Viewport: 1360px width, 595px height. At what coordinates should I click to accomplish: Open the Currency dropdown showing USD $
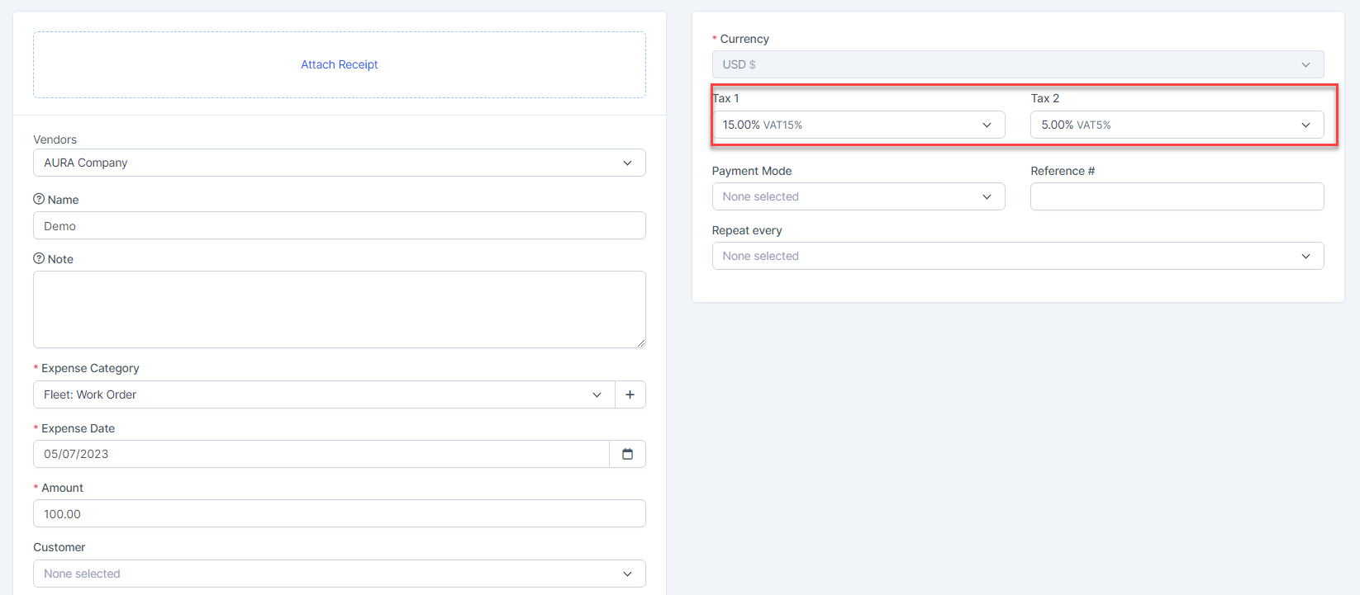pyautogui.click(x=1017, y=64)
